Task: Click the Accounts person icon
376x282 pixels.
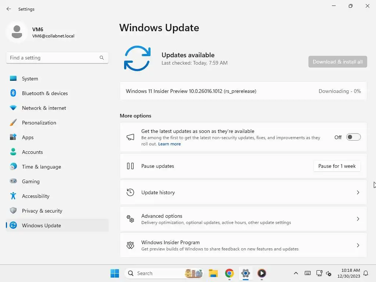Action: pos(13,152)
